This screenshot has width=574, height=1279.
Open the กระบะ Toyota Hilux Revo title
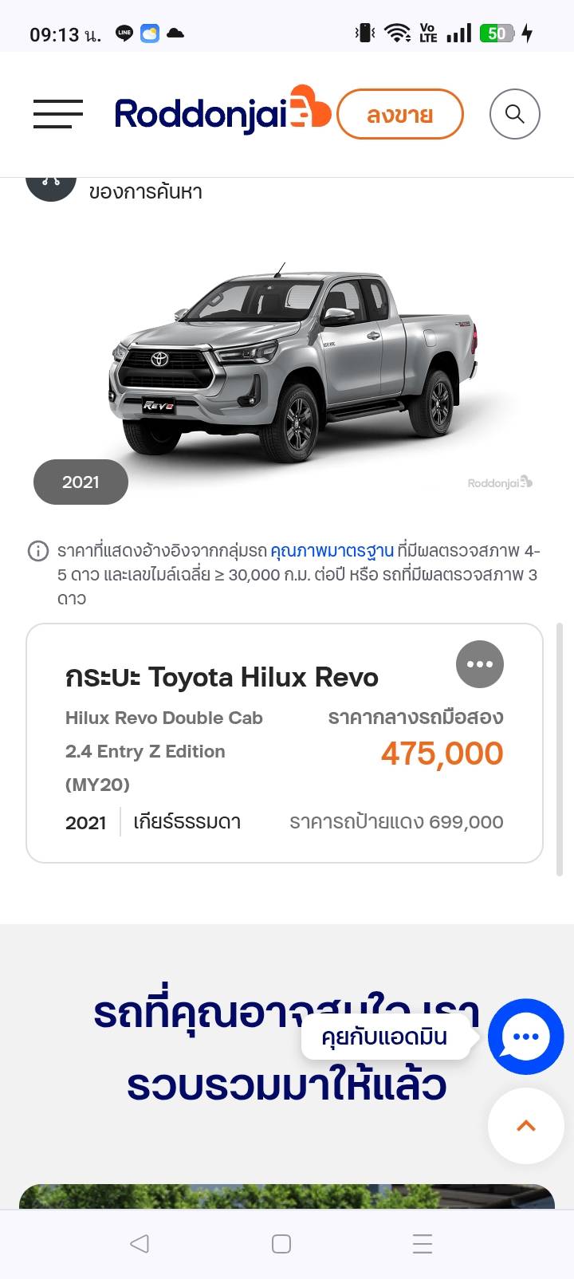222,677
